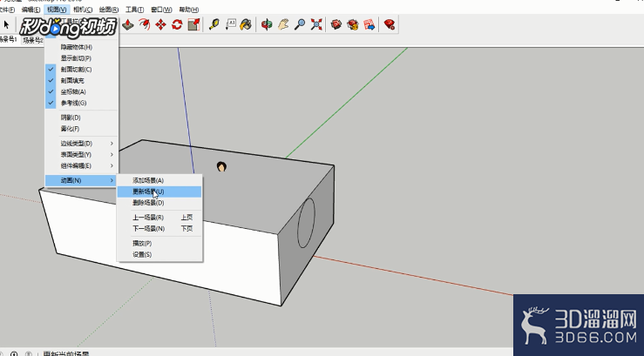Expand the 组件编辑(E) submenu
644x356 pixels.
point(81,165)
